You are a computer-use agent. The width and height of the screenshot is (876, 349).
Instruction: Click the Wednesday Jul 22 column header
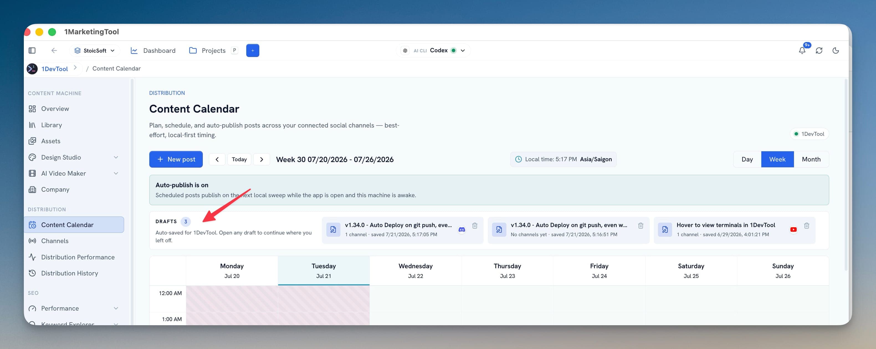pos(416,270)
